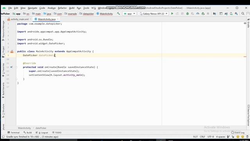
Task: Open the app run configuration dropdown
Action: [x=129, y=14]
